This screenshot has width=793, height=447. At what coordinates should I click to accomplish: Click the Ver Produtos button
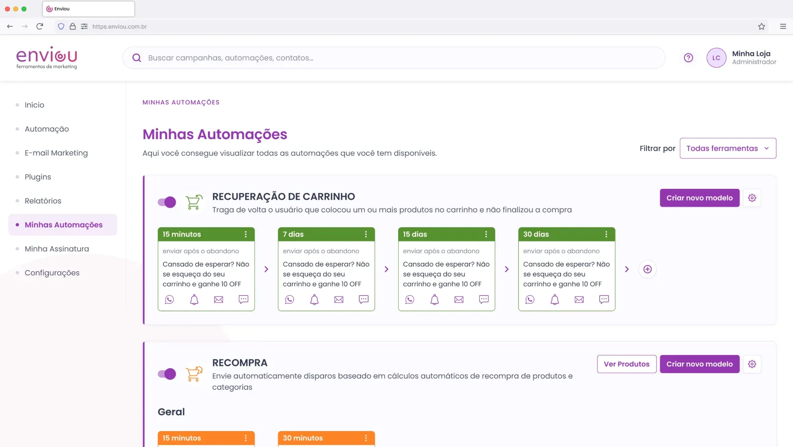626,364
